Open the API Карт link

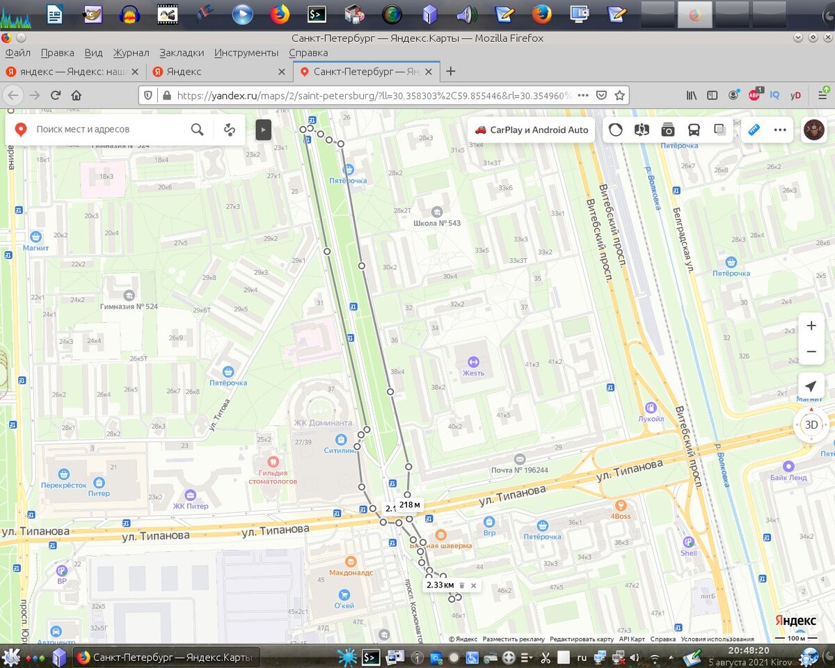[633, 639]
